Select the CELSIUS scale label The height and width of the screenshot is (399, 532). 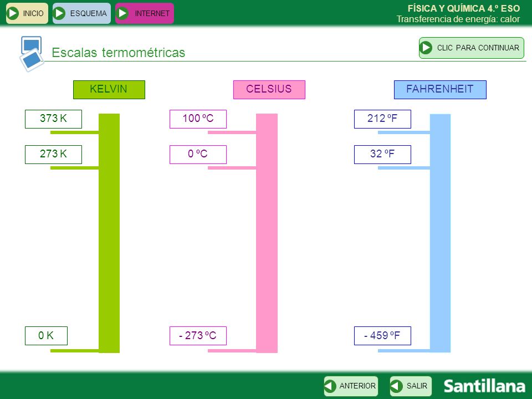click(x=269, y=90)
